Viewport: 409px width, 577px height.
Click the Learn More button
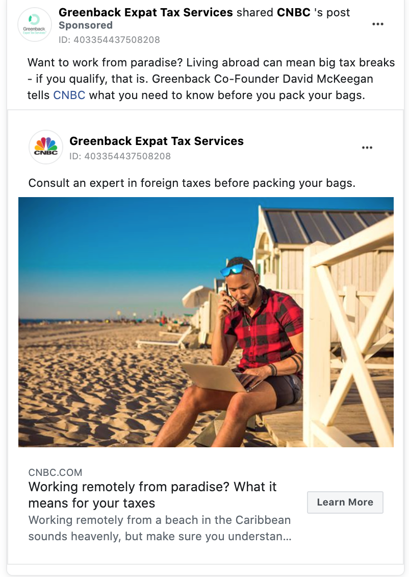pos(345,502)
